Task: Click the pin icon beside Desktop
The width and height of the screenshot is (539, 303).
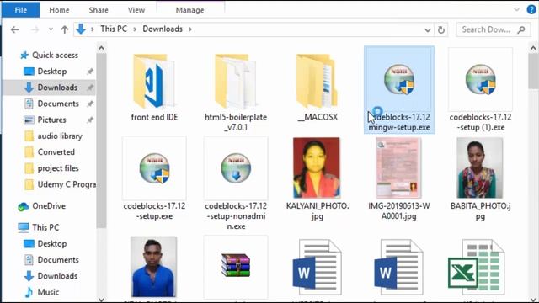Action: coord(90,72)
